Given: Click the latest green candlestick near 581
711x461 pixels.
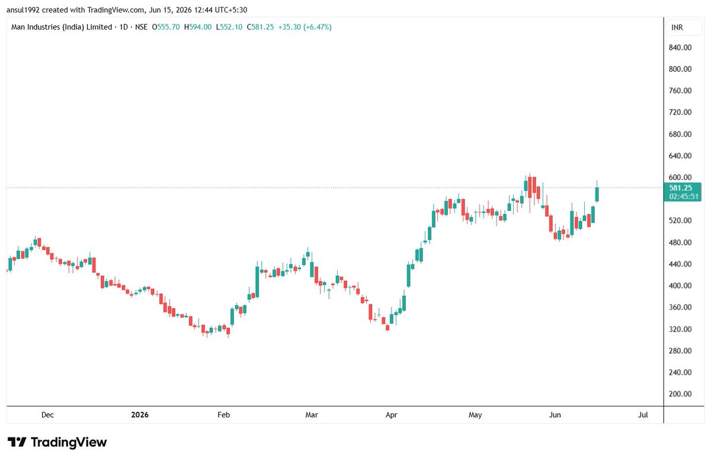Looking at the screenshot, I should 597,194.
